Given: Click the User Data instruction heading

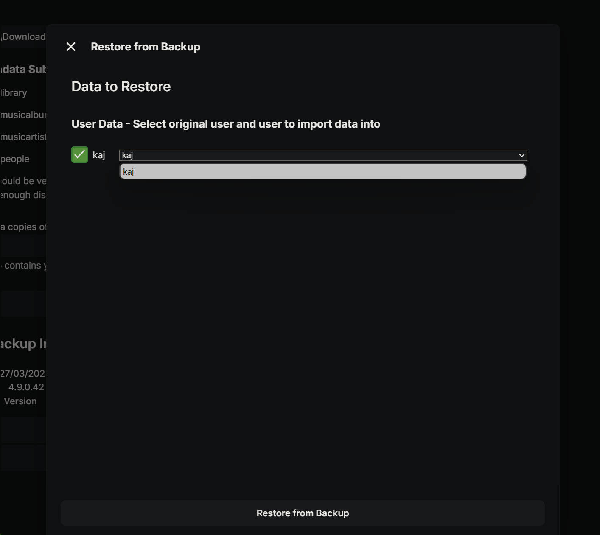Looking at the screenshot, I should tap(226, 124).
